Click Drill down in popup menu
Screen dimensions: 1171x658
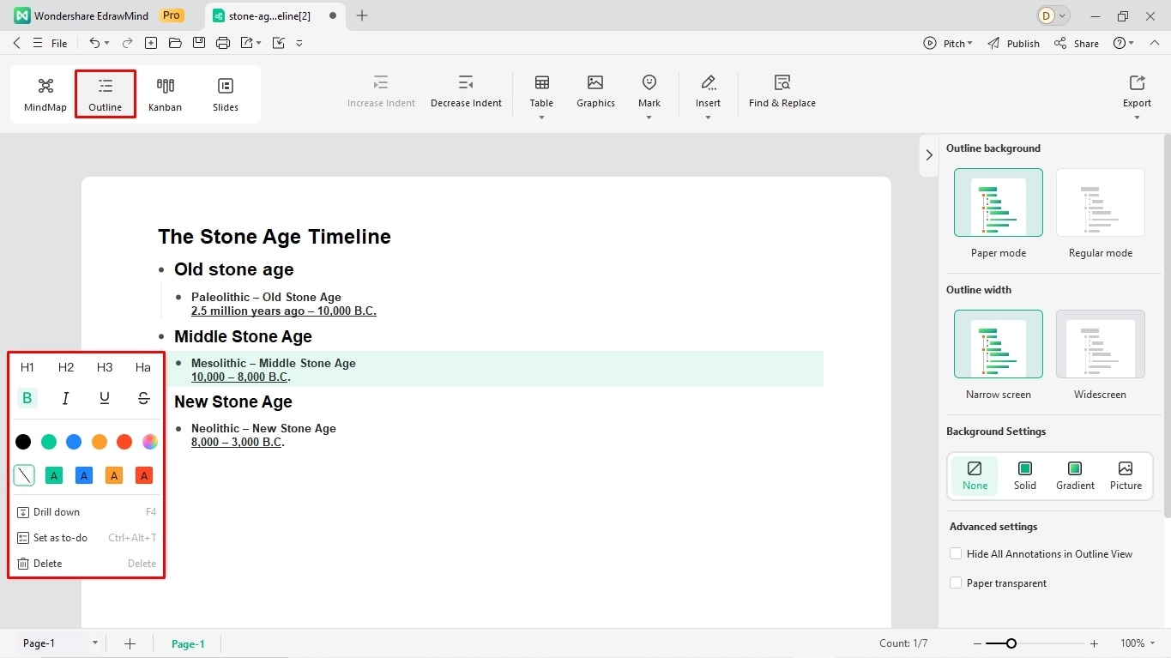[x=86, y=512]
